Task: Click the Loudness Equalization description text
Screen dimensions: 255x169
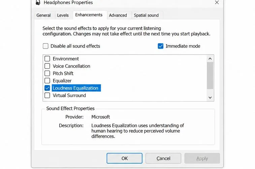Action: (137, 131)
